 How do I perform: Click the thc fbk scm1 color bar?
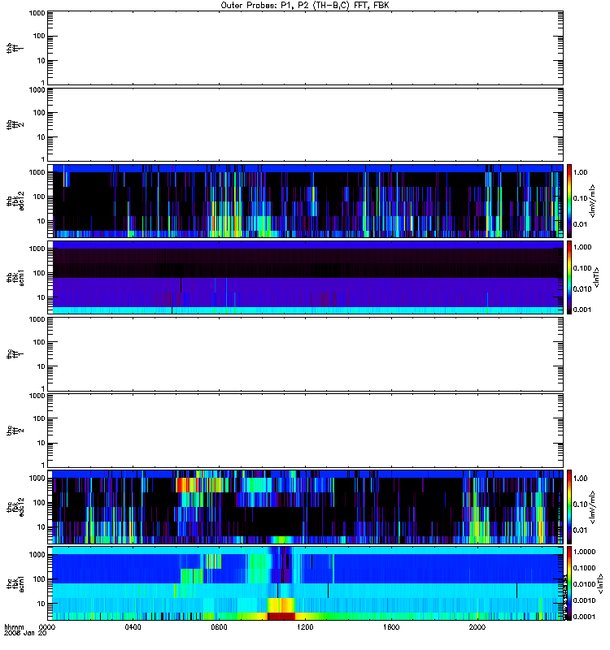pos(569,583)
